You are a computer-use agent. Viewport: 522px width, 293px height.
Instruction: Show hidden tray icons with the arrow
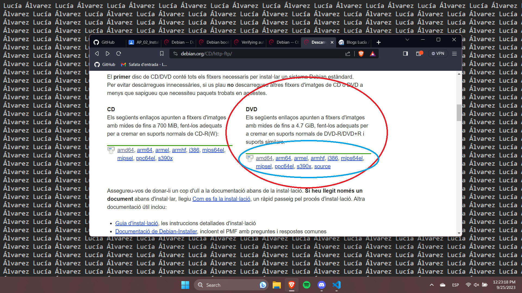coord(431,285)
